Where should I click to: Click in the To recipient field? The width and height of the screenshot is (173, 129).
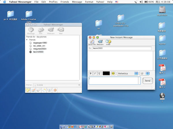(x=122, y=48)
